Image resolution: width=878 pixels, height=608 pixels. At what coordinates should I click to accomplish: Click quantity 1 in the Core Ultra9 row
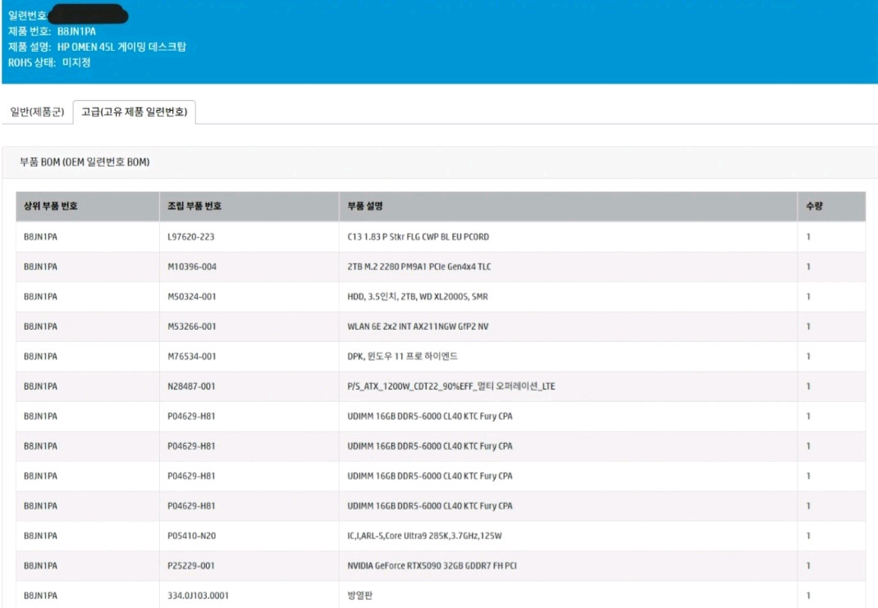point(808,536)
